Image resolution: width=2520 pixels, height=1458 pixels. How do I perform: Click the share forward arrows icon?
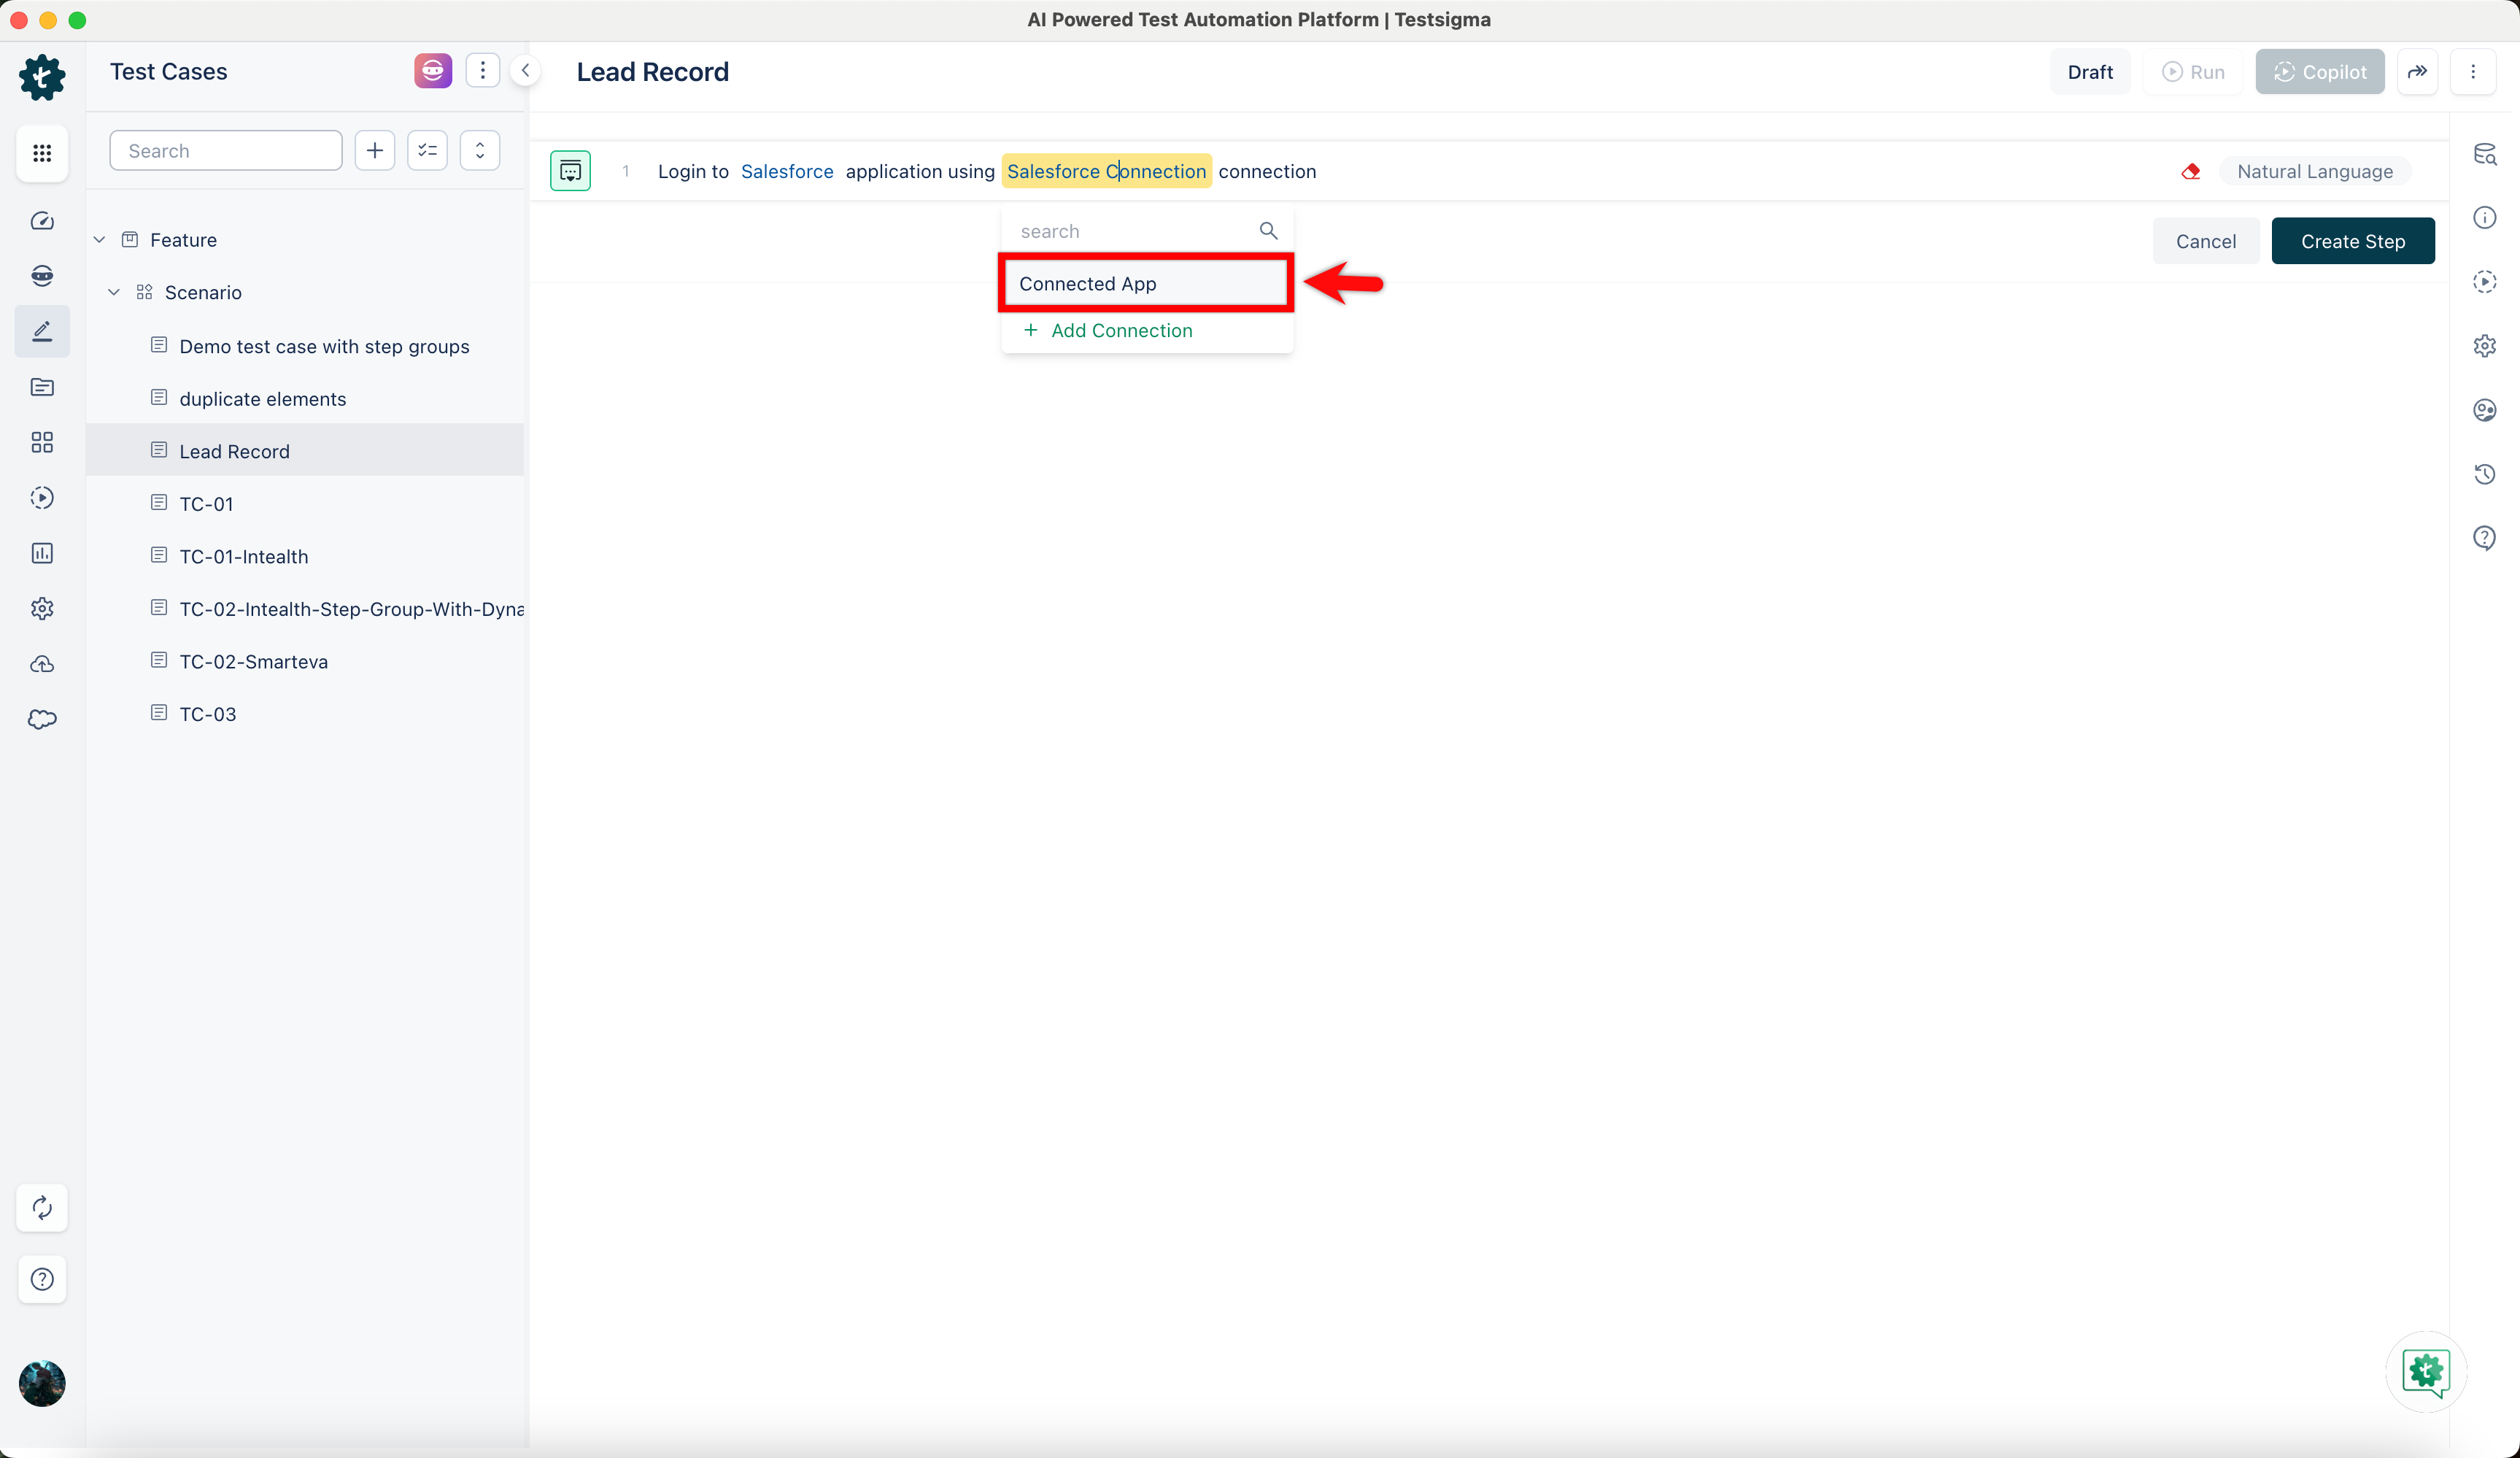click(2417, 72)
